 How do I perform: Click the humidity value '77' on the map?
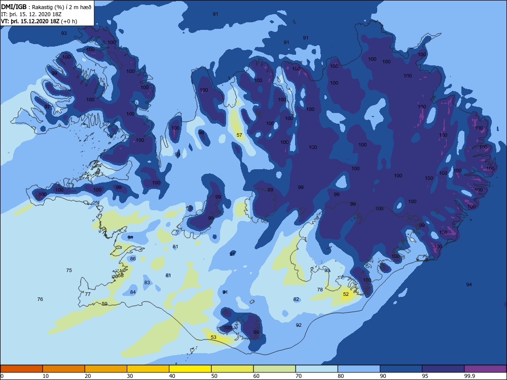(88, 294)
